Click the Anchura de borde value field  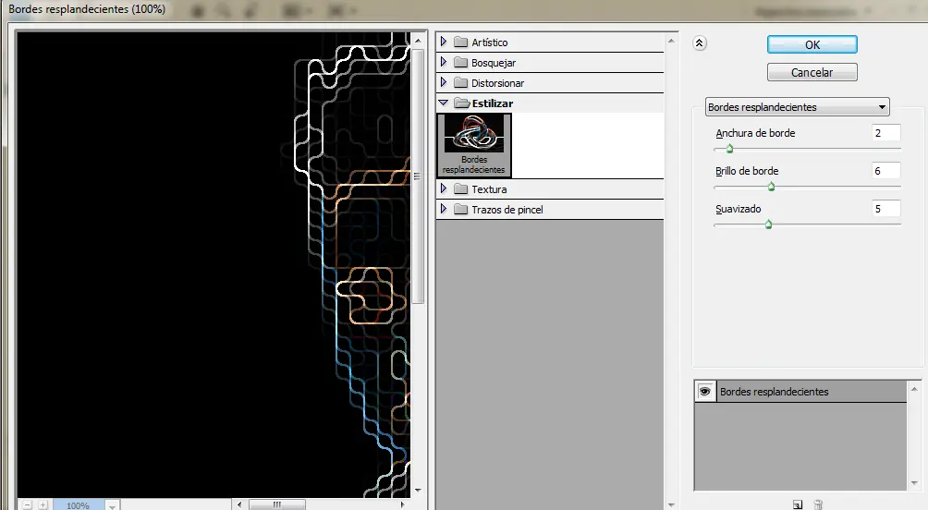pyautogui.click(x=885, y=133)
